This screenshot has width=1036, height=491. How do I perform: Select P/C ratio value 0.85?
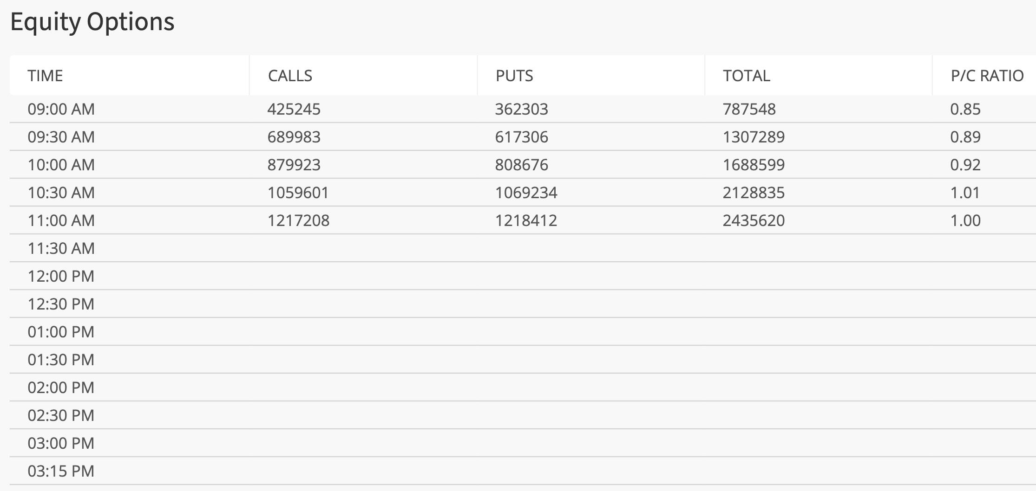965,109
